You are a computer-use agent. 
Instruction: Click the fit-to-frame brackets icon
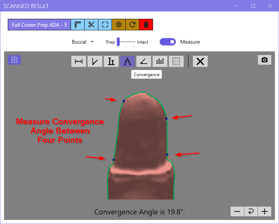tap(105, 24)
